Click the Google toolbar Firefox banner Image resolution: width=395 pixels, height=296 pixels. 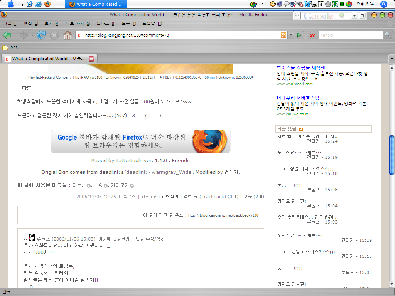141,141
